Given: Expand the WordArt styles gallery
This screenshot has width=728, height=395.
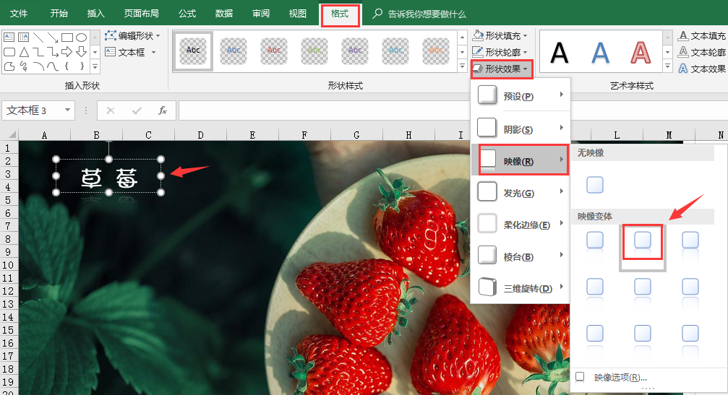Looking at the screenshot, I should click(668, 66).
